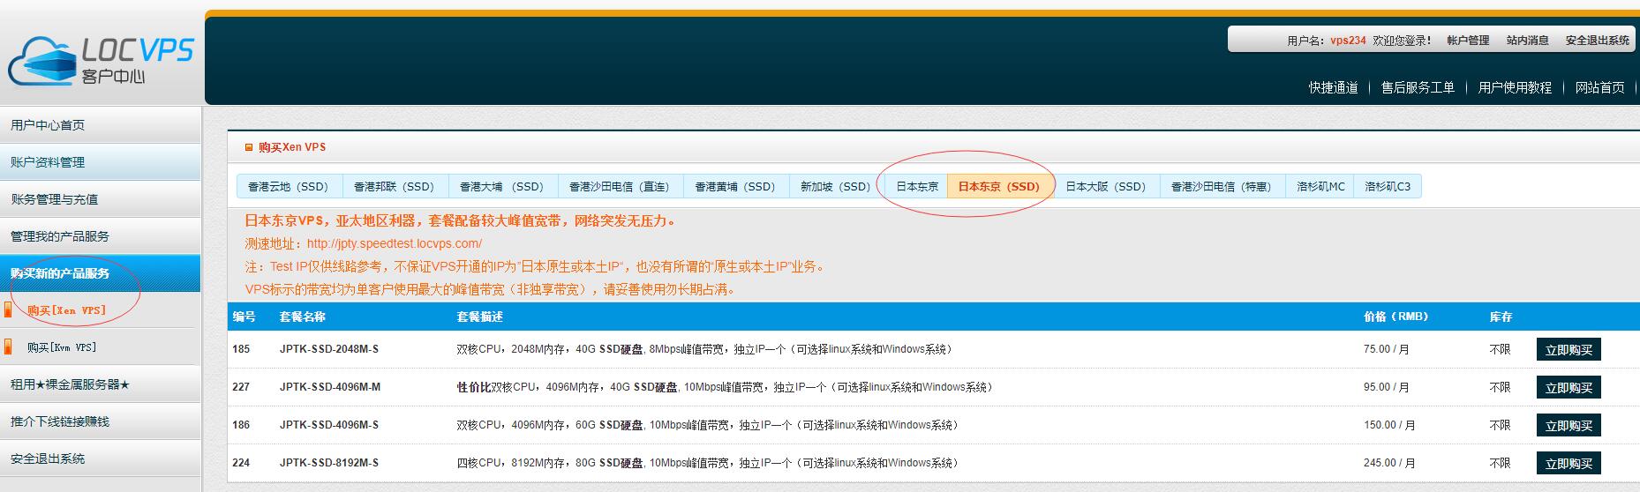
Task: Click the orange icon beside 购买[Xen VPS]
Action: tap(8, 310)
